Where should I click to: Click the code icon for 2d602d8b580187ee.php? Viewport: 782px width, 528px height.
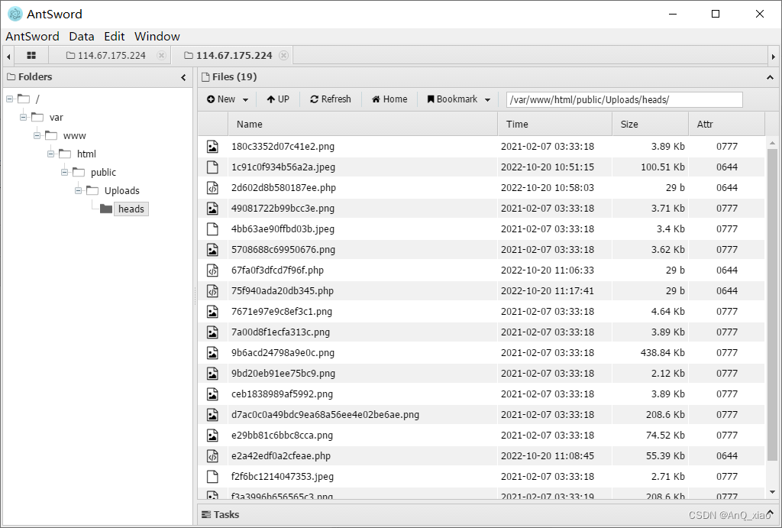coord(212,188)
